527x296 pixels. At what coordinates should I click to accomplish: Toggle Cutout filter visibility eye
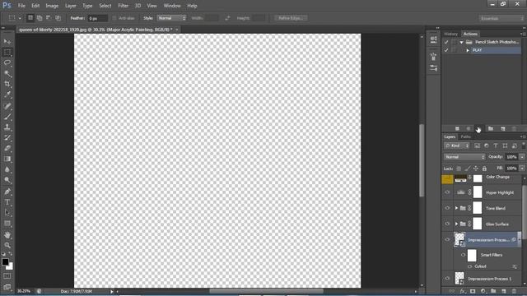(x=470, y=266)
